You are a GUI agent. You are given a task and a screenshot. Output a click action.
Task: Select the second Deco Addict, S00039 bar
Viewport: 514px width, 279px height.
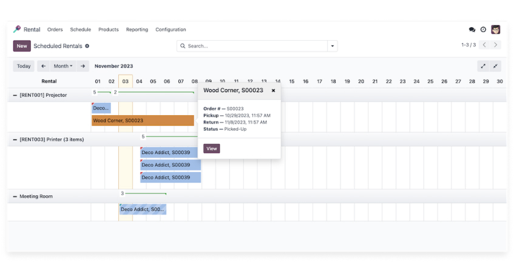click(x=171, y=165)
